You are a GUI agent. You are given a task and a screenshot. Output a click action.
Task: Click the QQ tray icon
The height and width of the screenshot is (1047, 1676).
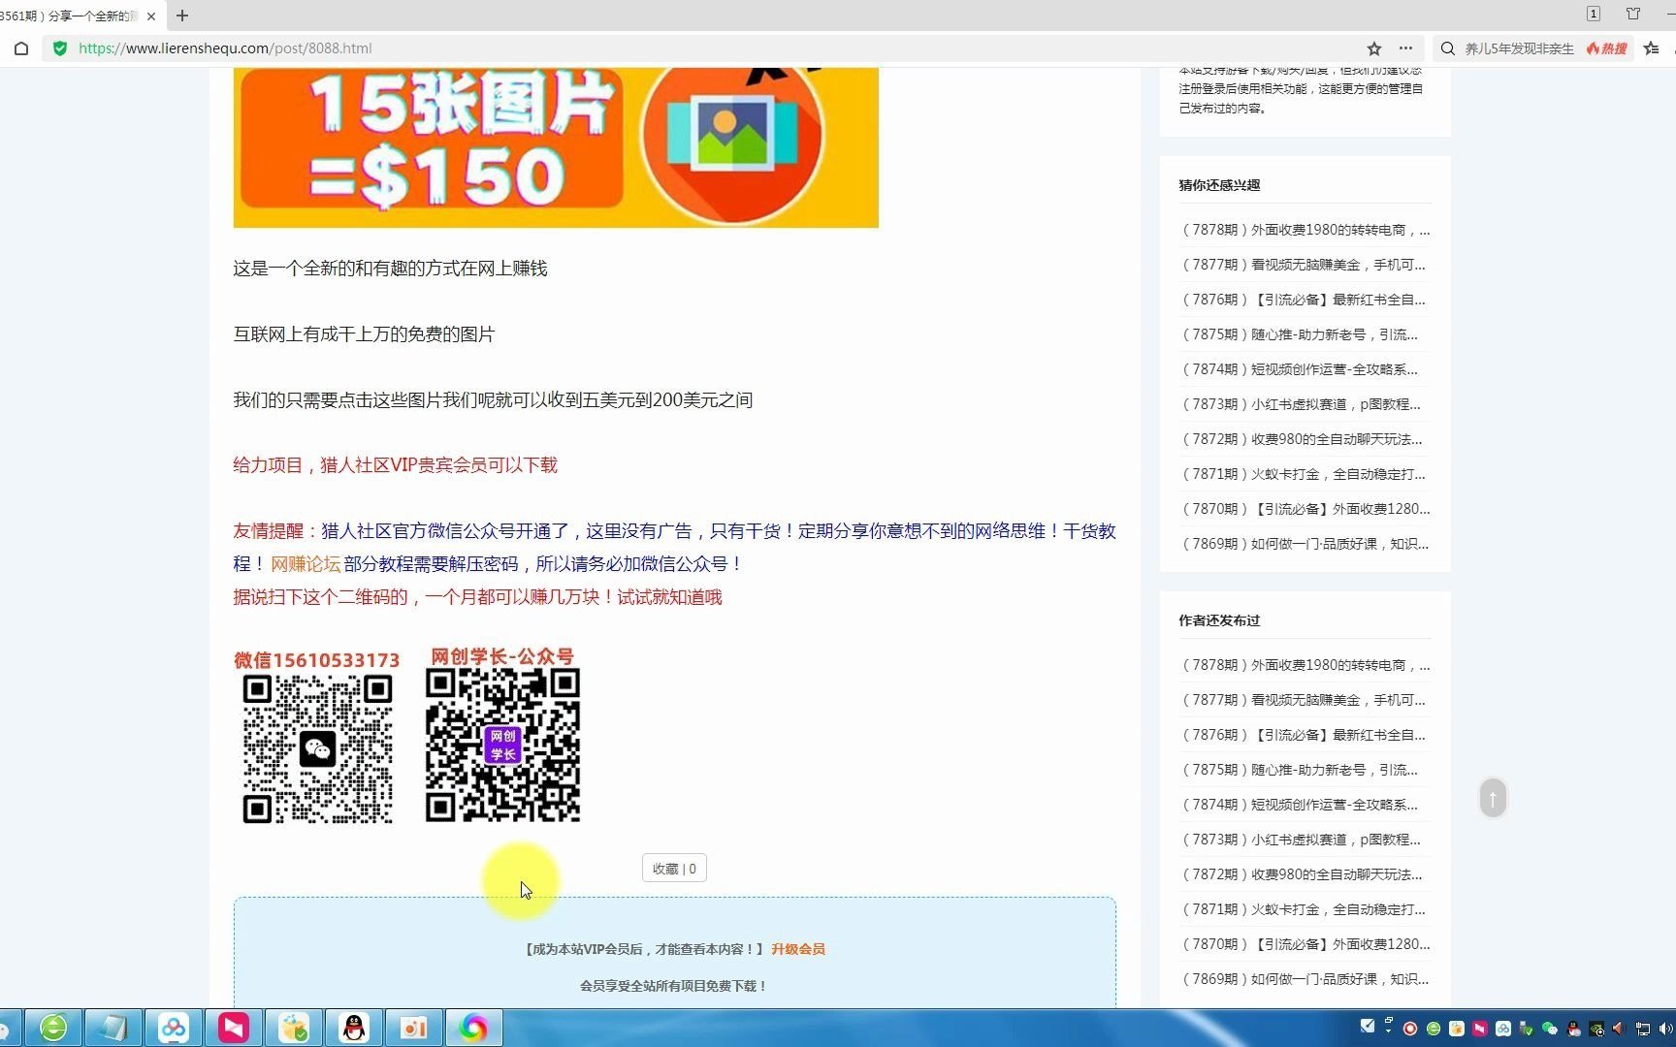pyautogui.click(x=1573, y=1029)
